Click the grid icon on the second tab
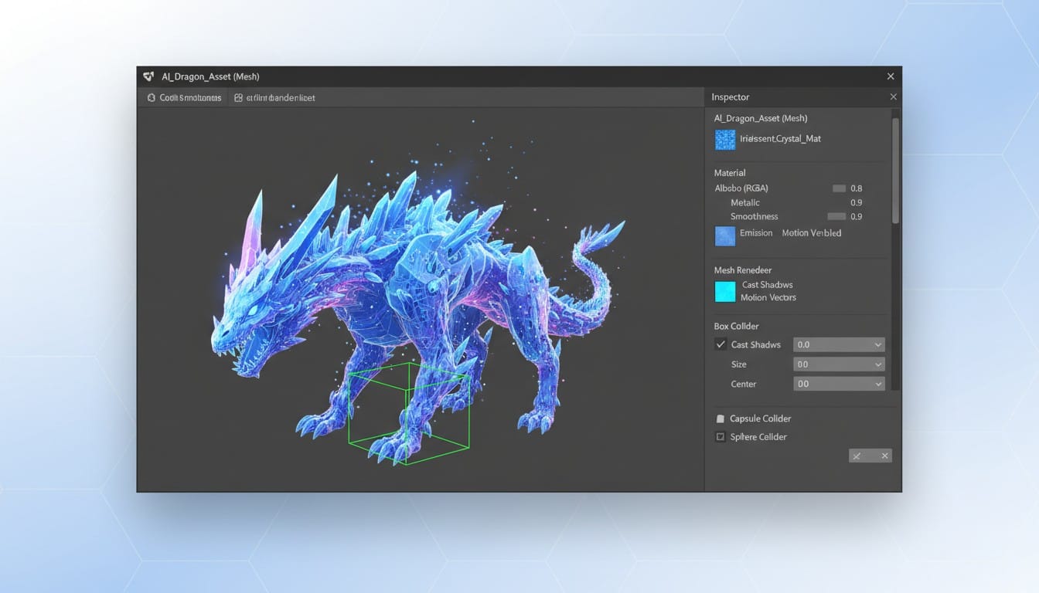Viewport: 1039px width, 593px height. pos(238,98)
